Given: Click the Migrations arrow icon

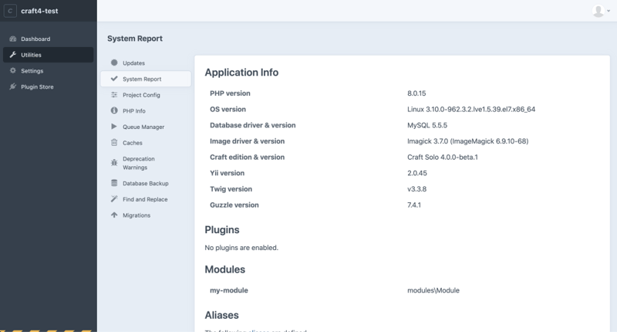Looking at the screenshot, I should pyautogui.click(x=114, y=215).
